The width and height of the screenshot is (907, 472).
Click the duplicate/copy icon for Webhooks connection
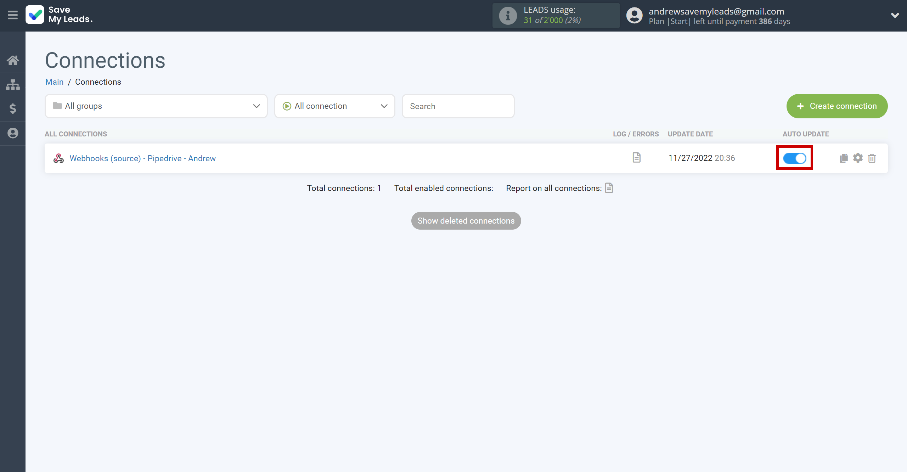[844, 158]
